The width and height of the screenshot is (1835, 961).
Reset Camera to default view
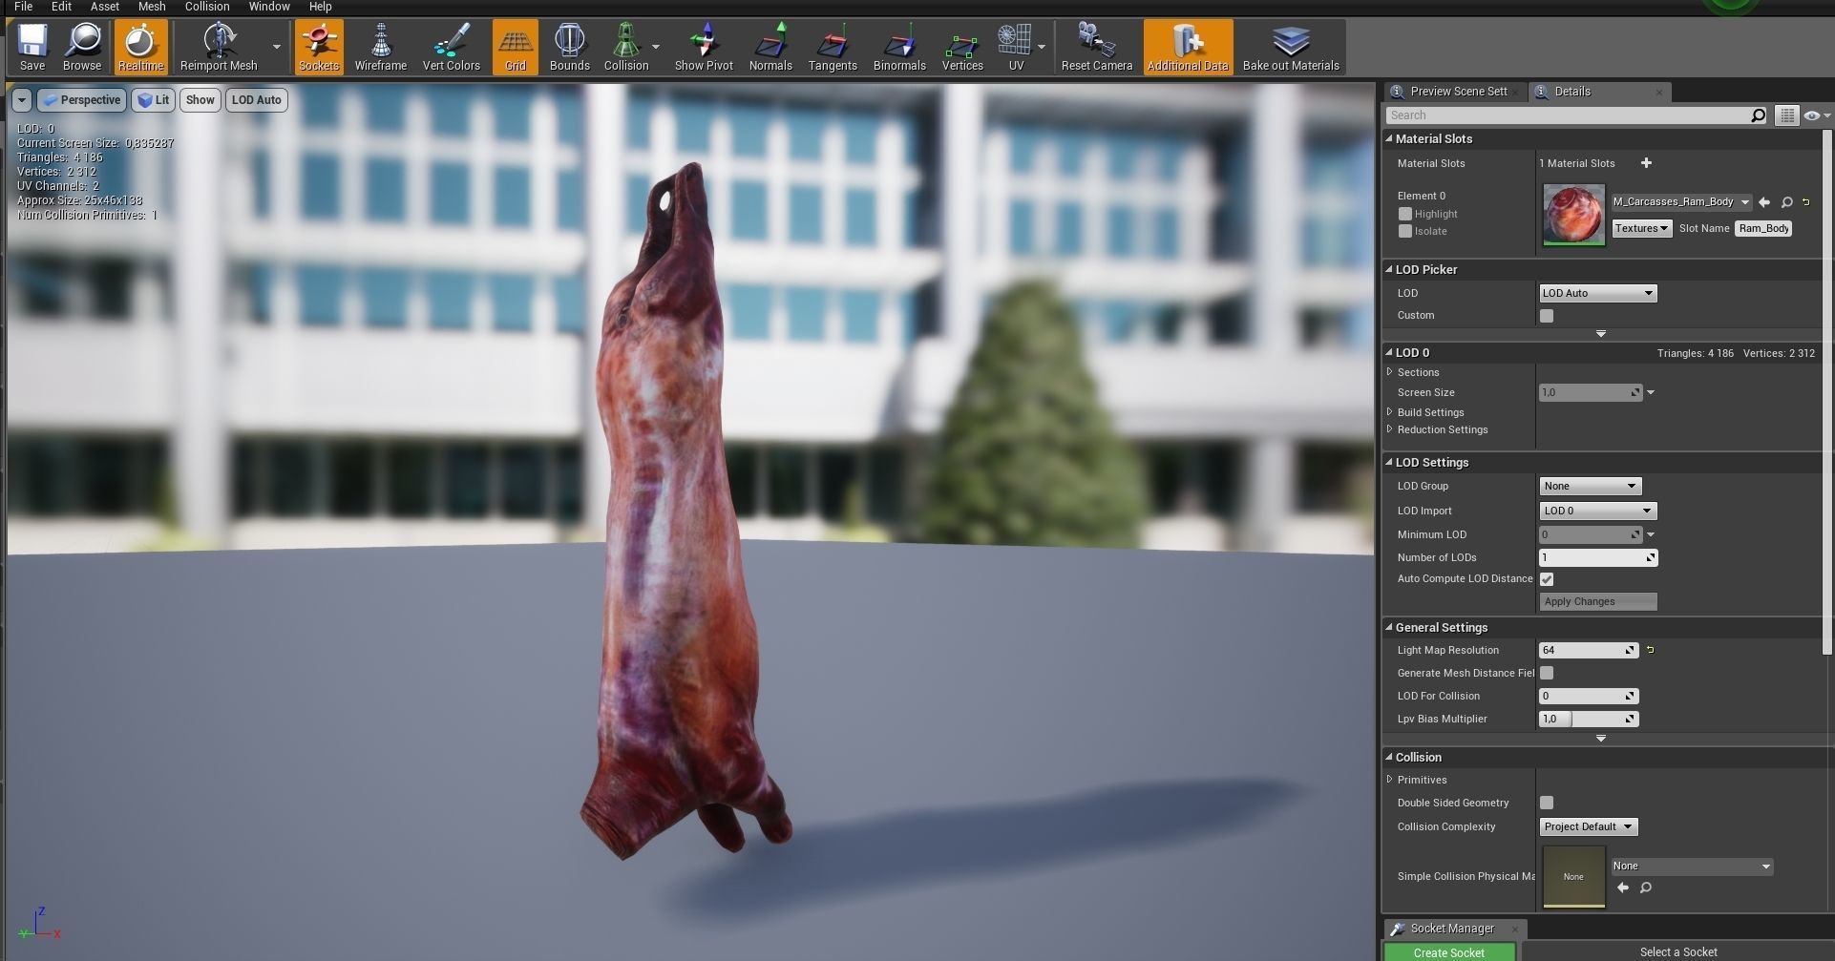coord(1097,47)
